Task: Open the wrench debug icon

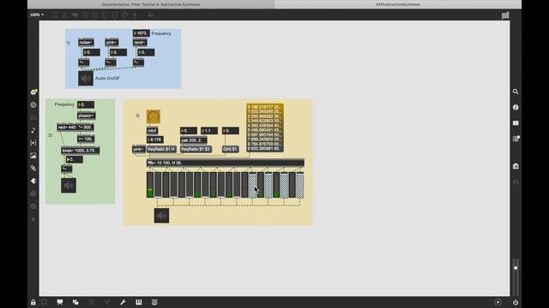Action: click(123, 302)
